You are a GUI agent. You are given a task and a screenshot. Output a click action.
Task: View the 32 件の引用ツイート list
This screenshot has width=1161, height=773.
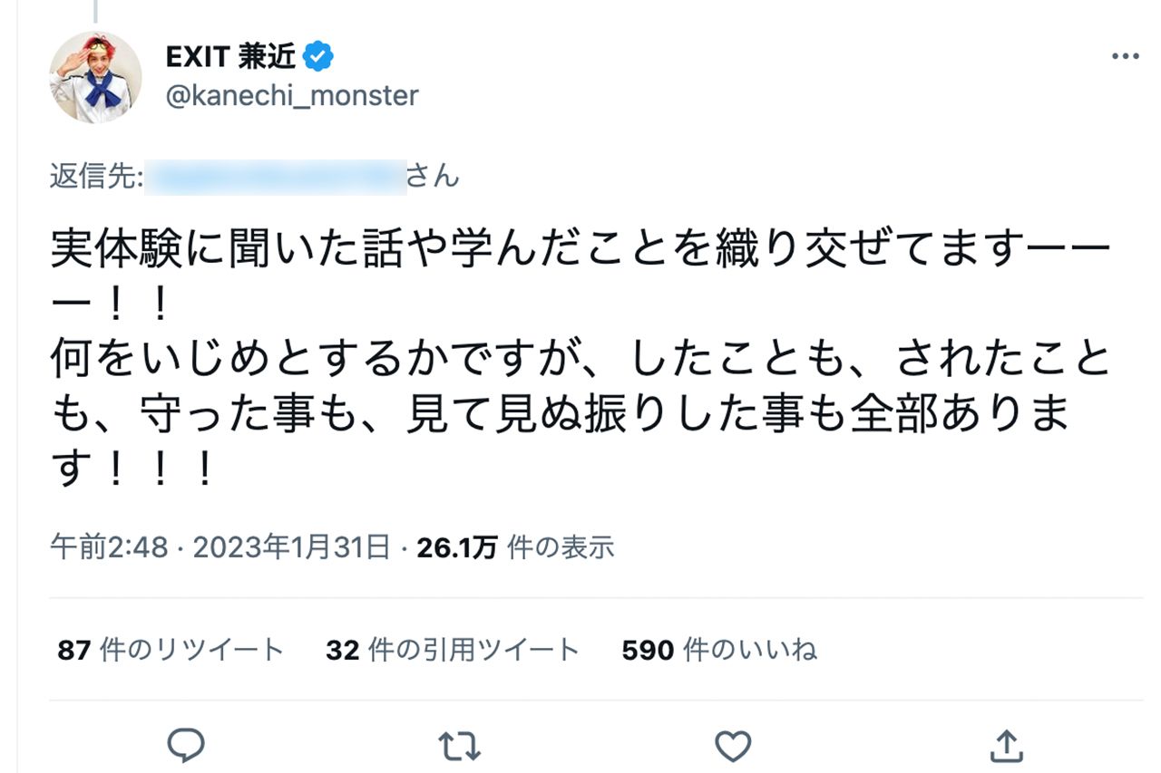[452, 649]
